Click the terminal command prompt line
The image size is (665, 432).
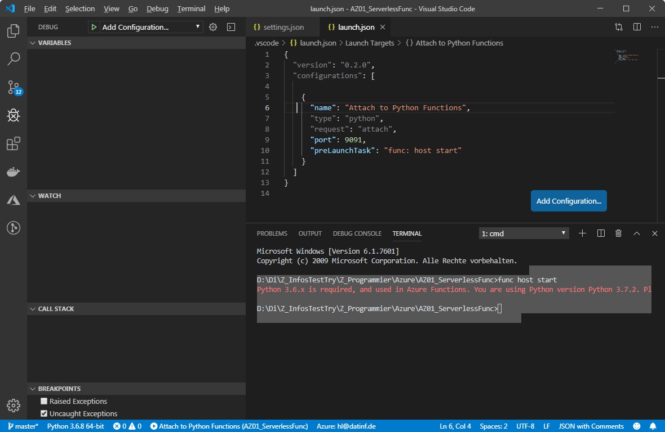pyautogui.click(x=379, y=308)
